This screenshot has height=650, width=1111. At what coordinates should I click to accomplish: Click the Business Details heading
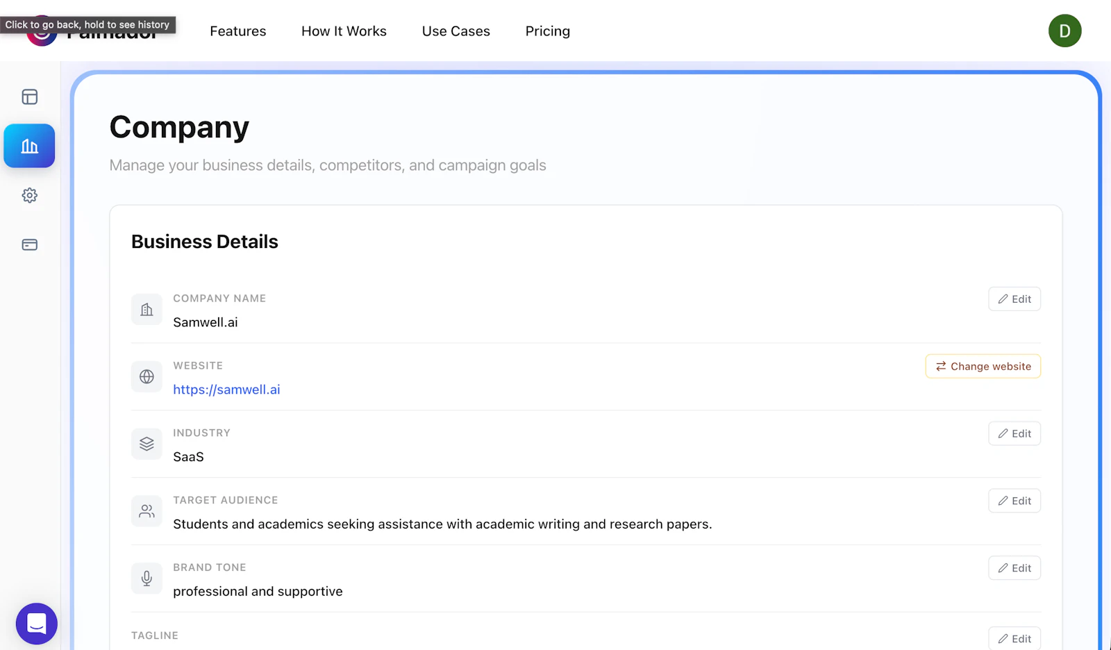[205, 242]
